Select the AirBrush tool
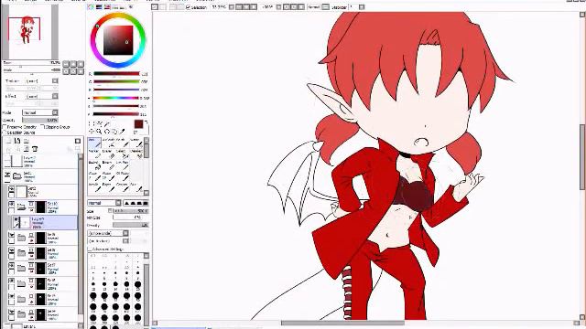The width and height of the screenshot is (586, 329). point(108,143)
